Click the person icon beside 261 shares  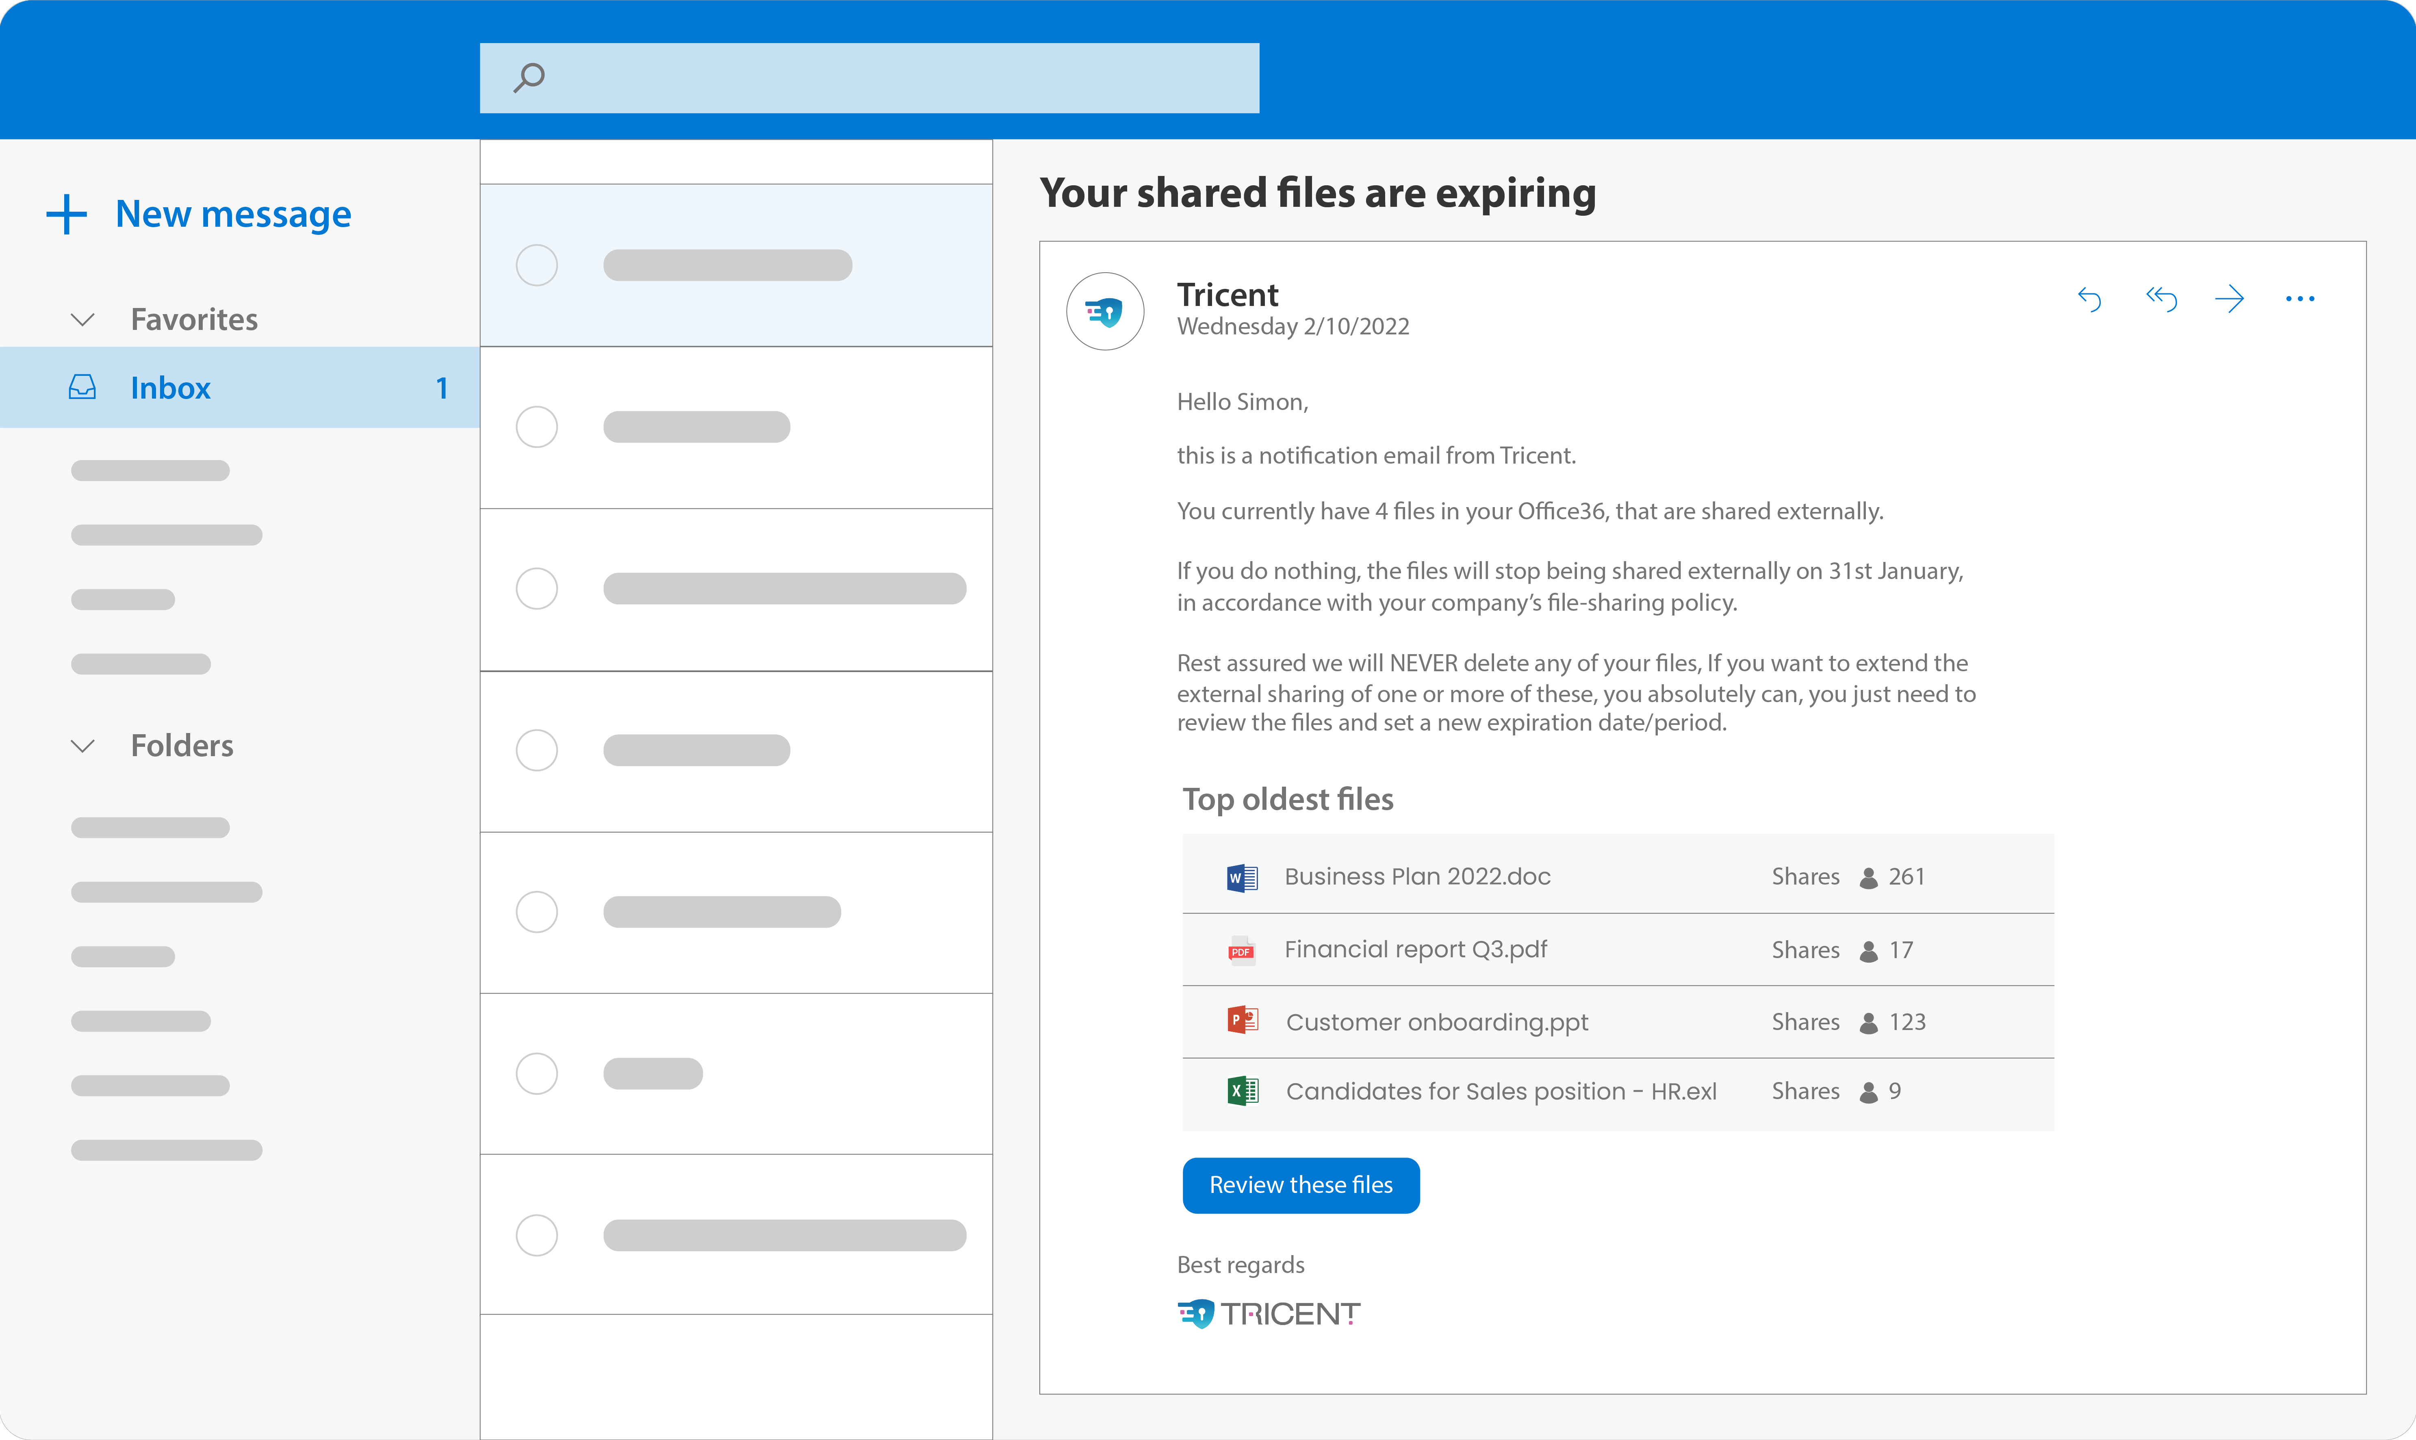(x=1869, y=878)
